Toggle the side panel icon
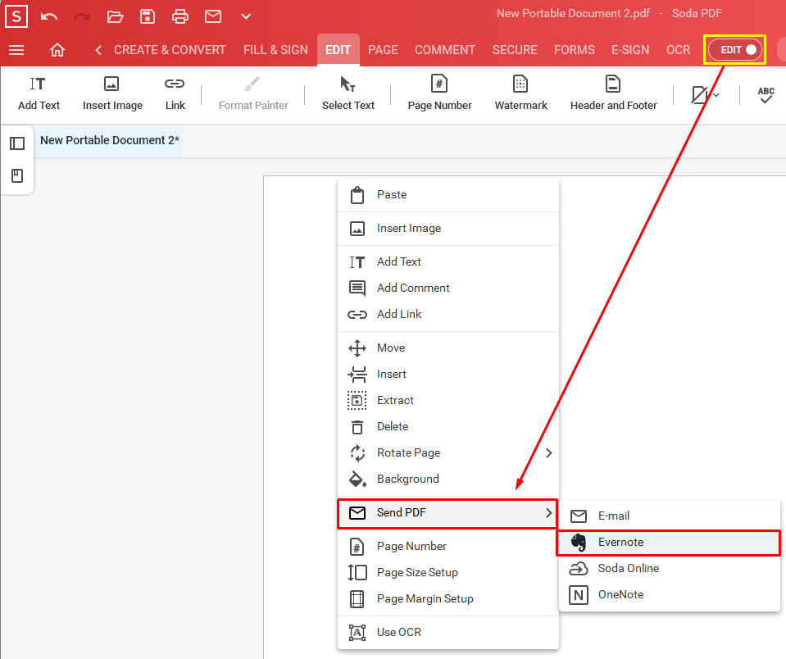 click(x=17, y=143)
